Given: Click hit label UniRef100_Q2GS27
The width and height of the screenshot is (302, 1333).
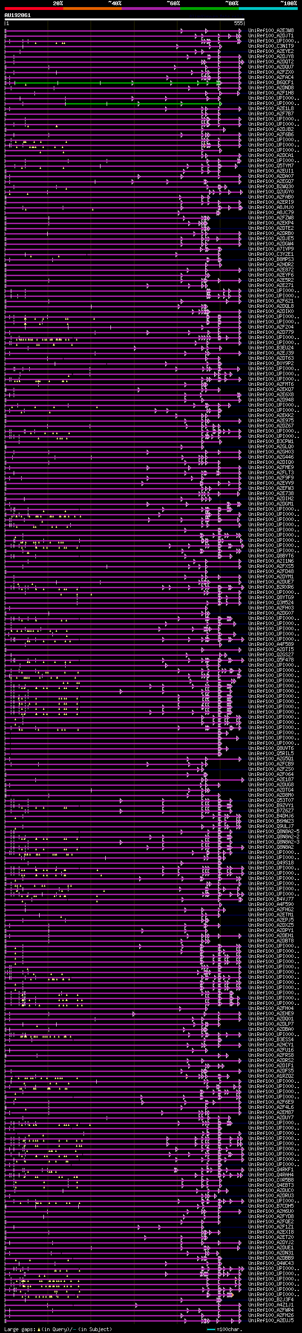Looking at the screenshot, I should (271, 654).
